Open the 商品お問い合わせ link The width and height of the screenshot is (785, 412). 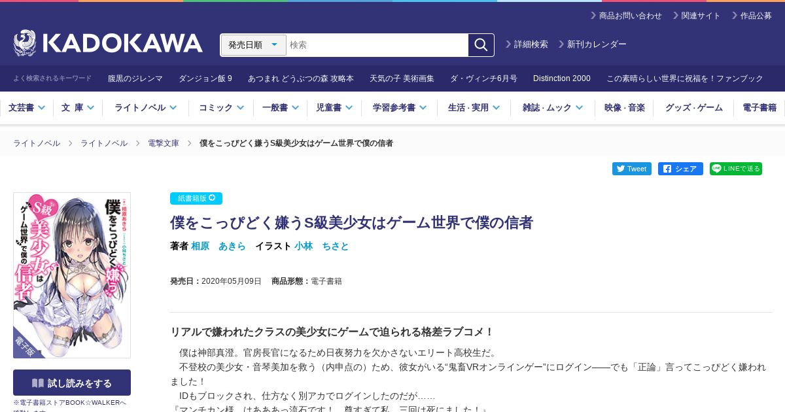click(x=626, y=16)
